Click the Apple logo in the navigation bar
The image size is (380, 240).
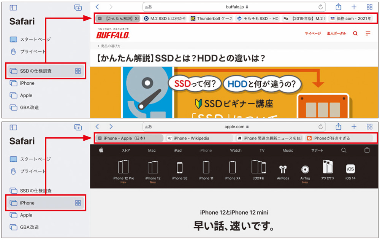100,150
